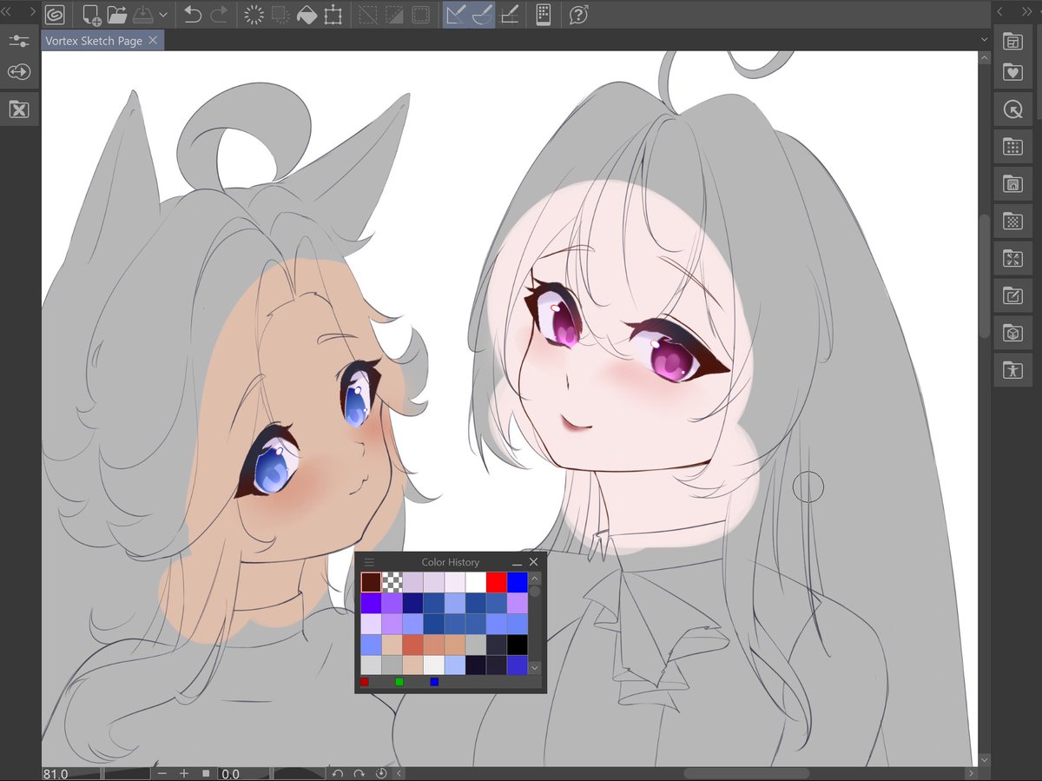Open the Quick Access palette icon

pos(1012,41)
